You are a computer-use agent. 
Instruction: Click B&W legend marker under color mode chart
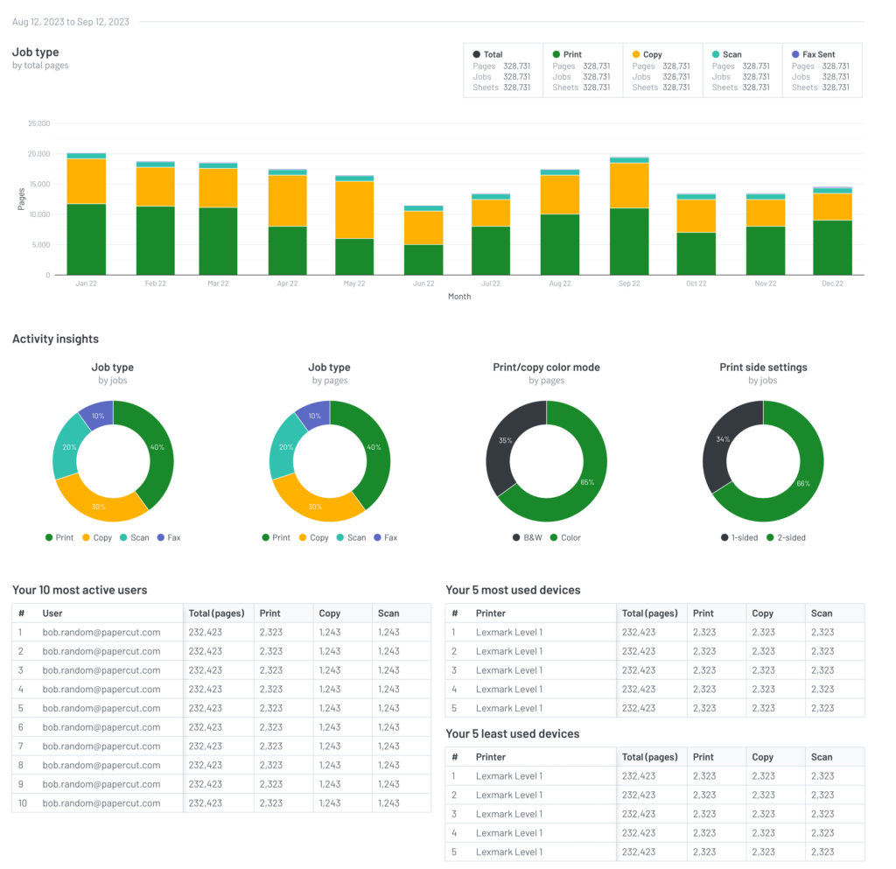[x=516, y=537]
